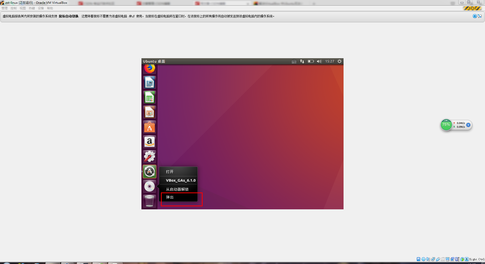Click the optical disc status icon
The width and height of the screenshot is (485, 264).
(x=423, y=259)
